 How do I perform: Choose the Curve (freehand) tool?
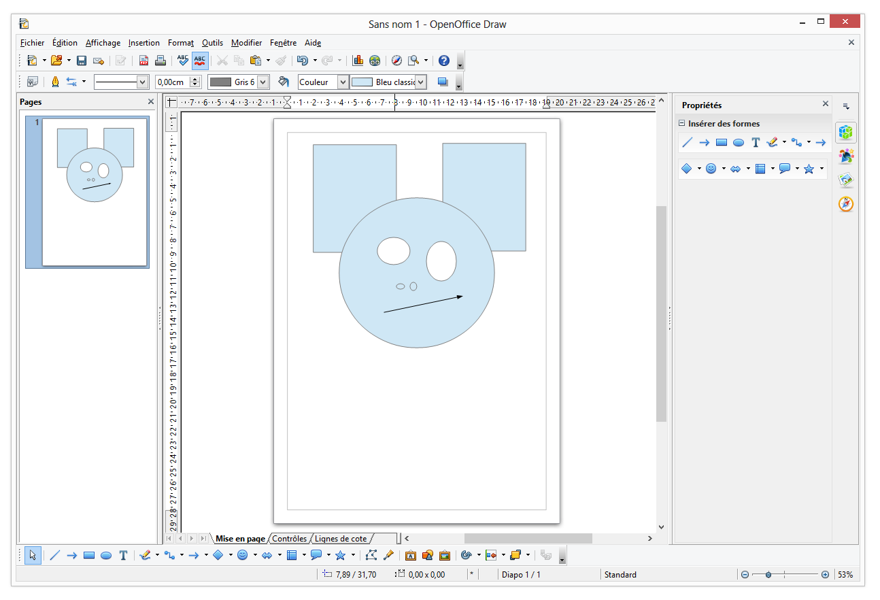144,555
